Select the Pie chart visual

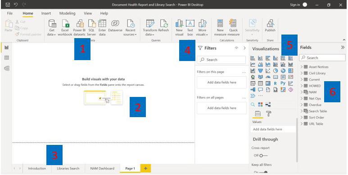(276, 71)
